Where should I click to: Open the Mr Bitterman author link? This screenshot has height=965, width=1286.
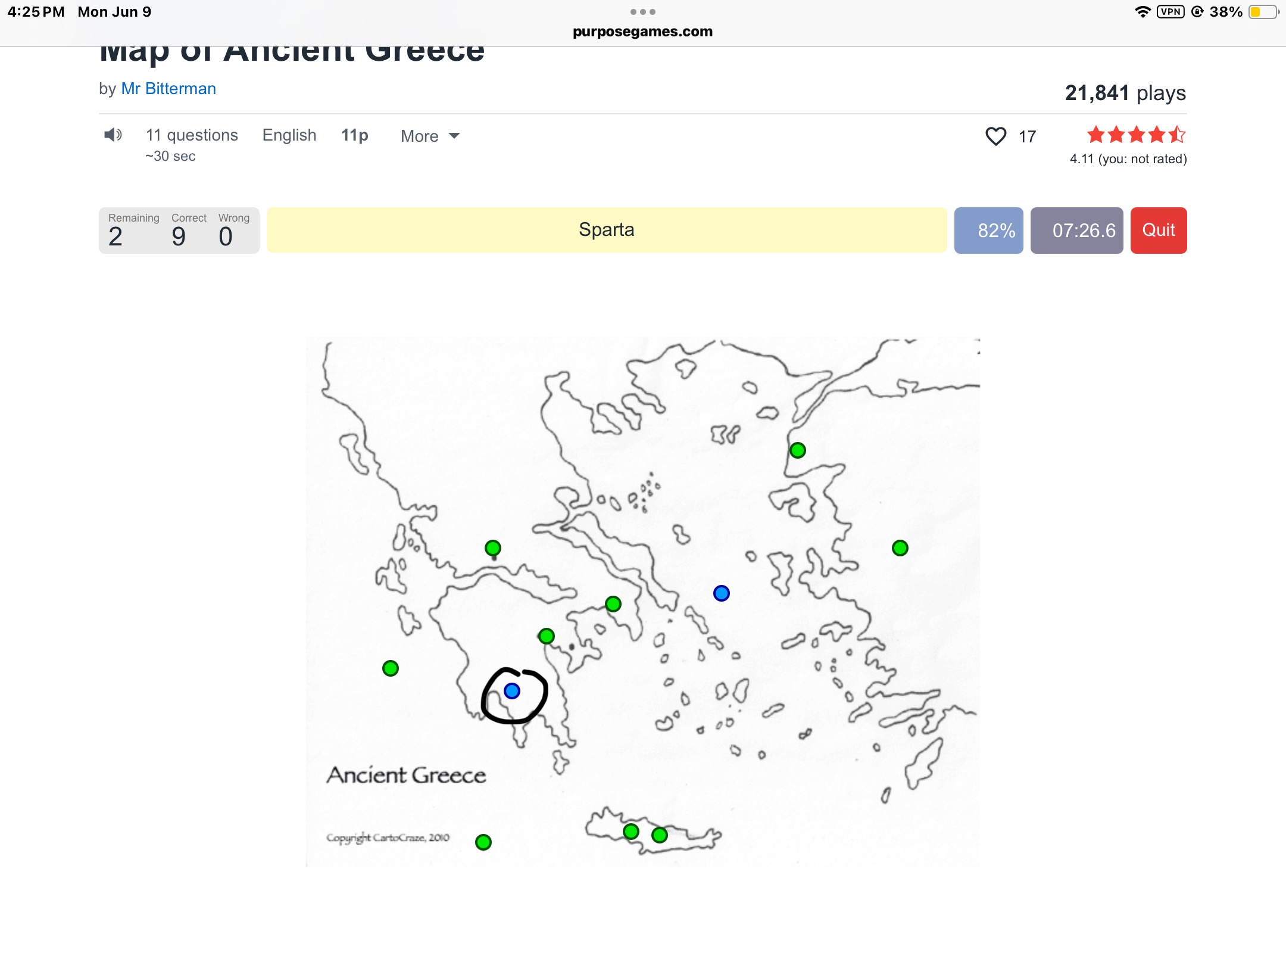pos(168,89)
